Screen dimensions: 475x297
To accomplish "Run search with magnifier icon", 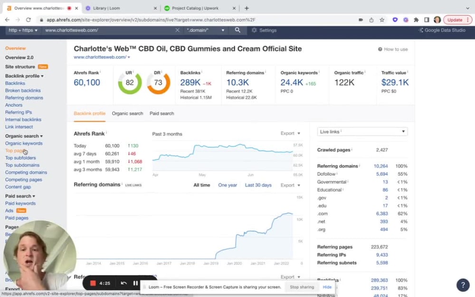I will 237,30.
